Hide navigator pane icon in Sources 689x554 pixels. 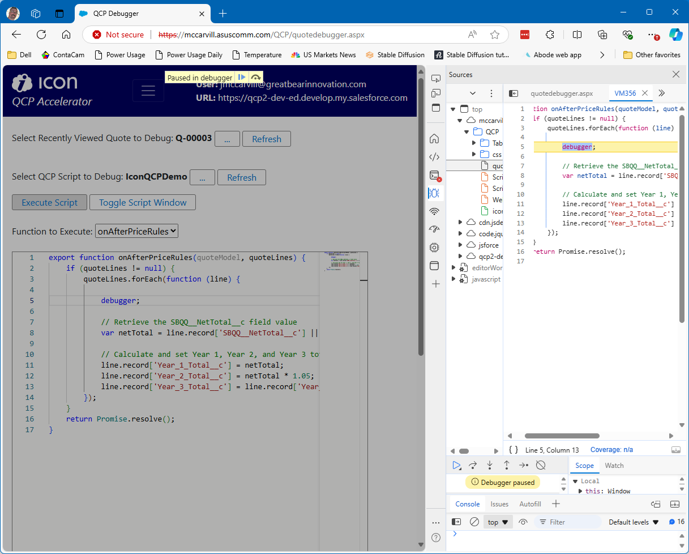click(513, 93)
